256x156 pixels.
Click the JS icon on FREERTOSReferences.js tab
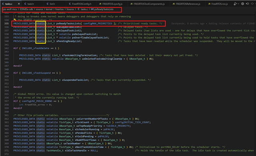(174, 4)
